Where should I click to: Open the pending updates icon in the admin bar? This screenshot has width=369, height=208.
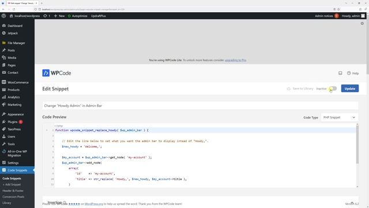tap(47, 16)
